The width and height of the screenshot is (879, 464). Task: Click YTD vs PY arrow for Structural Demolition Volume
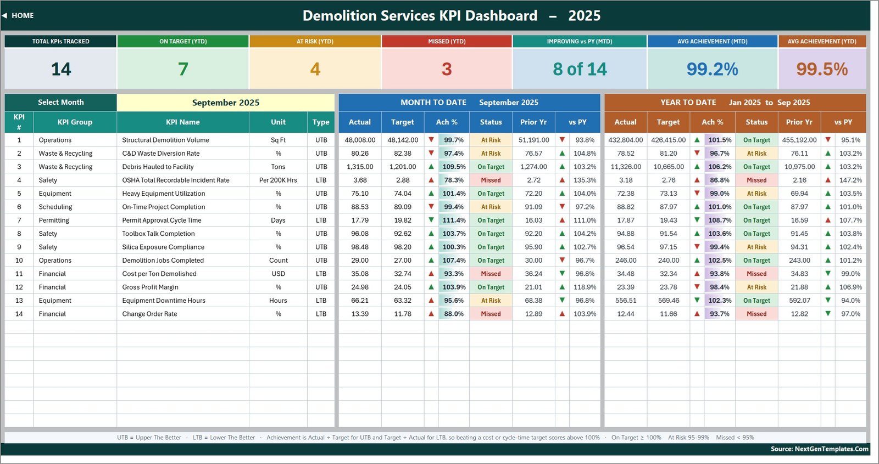(x=828, y=140)
